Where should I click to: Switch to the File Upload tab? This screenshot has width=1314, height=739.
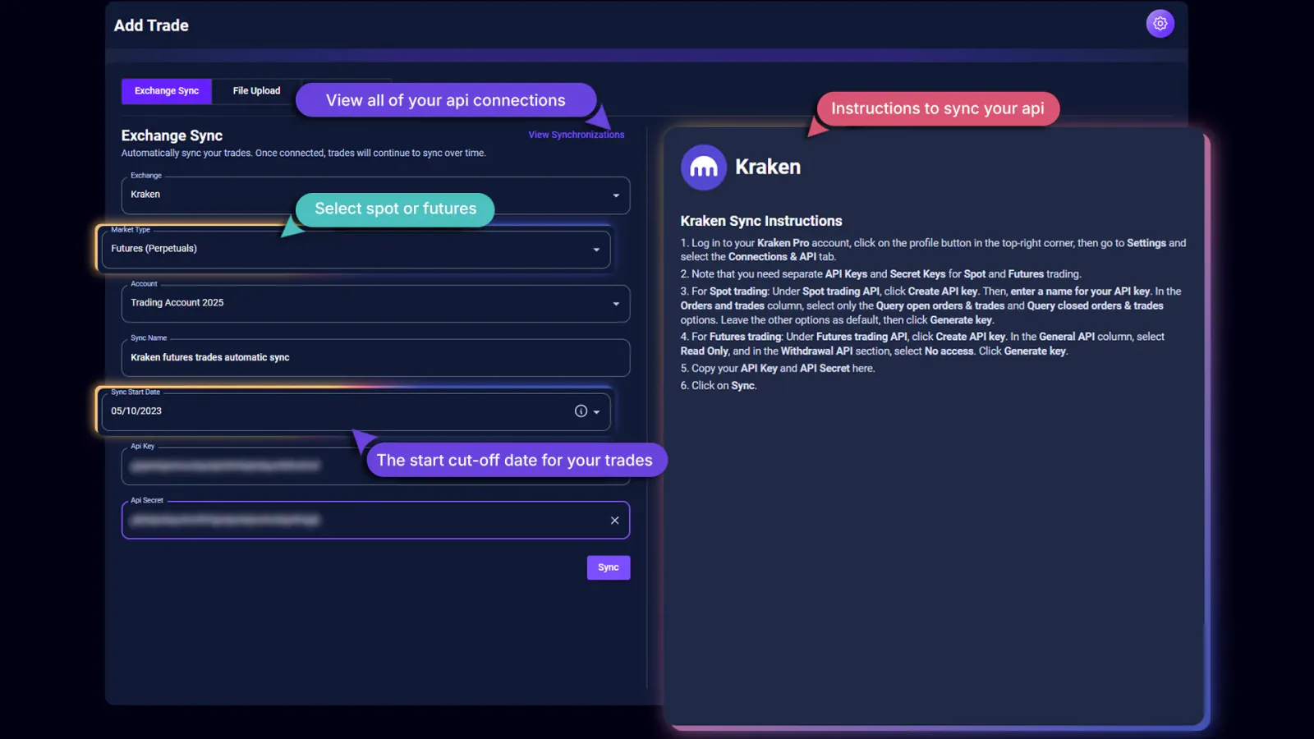tap(256, 90)
